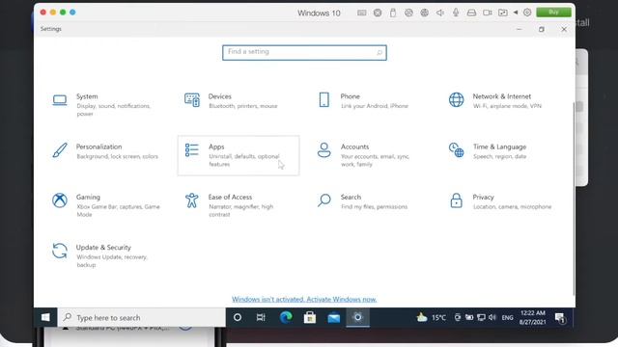Open the notification Action Center icon
Image resolution: width=618 pixels, height=347 pixels.
click(560, 317)
